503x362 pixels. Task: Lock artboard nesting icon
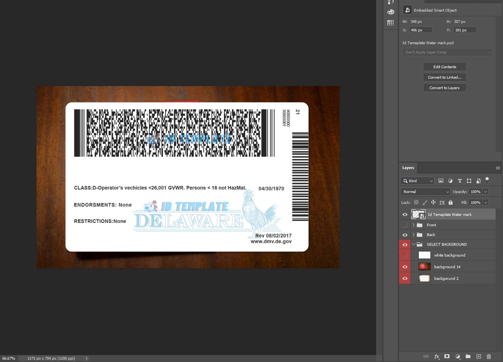[442, 202]
